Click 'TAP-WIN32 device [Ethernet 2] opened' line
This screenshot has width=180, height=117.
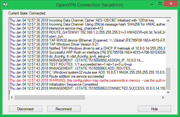click(x=87, y=40)
